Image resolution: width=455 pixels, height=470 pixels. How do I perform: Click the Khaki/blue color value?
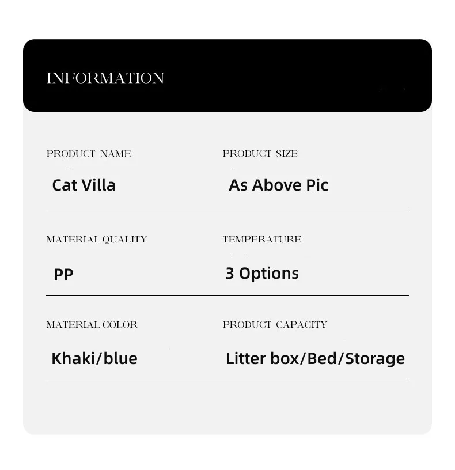(94, 358)
